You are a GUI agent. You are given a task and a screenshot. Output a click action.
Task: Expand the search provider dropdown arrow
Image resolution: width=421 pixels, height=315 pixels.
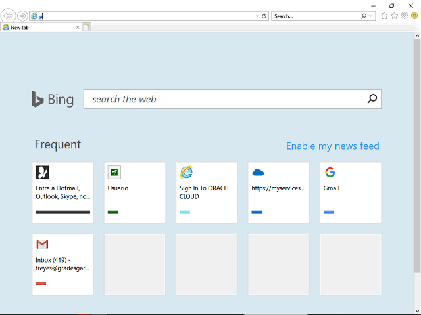tap(370, 16)
